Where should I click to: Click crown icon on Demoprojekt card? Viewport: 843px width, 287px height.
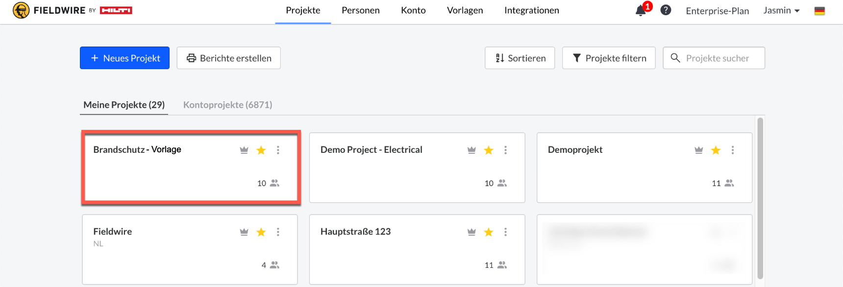pos(699,150)
